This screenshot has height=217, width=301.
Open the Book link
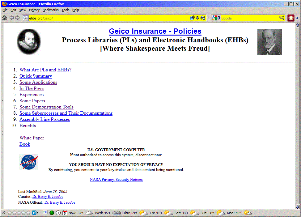pos(25,144)
